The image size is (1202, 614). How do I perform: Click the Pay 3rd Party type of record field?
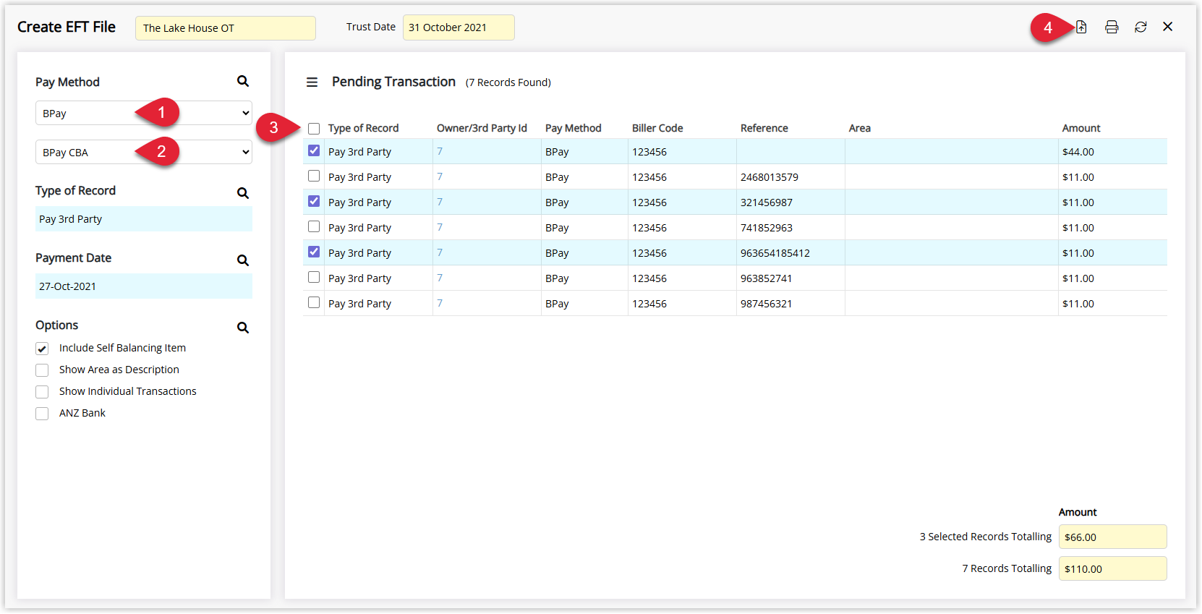(x=144, y=219)
